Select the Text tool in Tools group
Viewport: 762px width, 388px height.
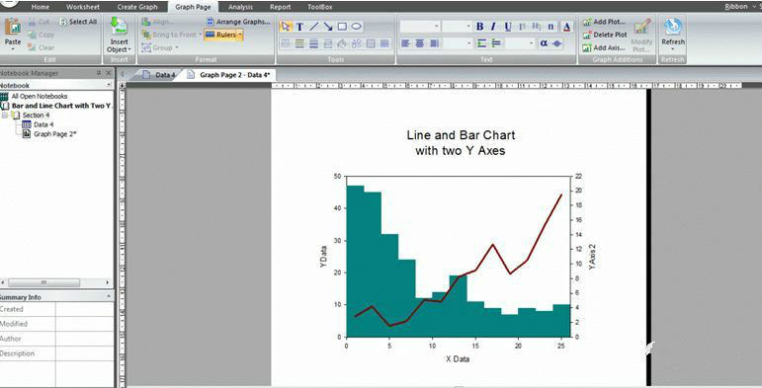click(299, 27)
